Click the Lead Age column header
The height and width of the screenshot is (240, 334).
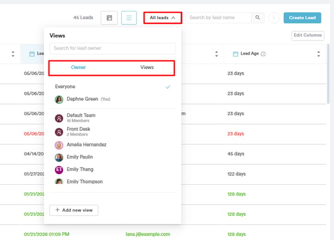pos(275,54)
